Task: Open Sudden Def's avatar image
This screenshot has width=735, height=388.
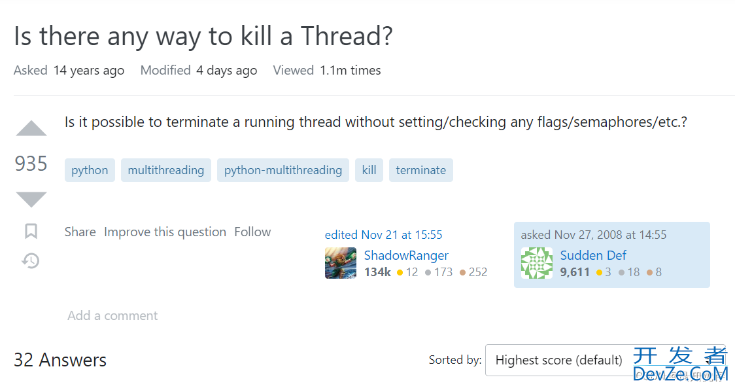Action: click(x=537, y=263)
